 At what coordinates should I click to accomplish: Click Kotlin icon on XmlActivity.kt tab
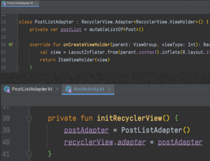tap(69, 89)
